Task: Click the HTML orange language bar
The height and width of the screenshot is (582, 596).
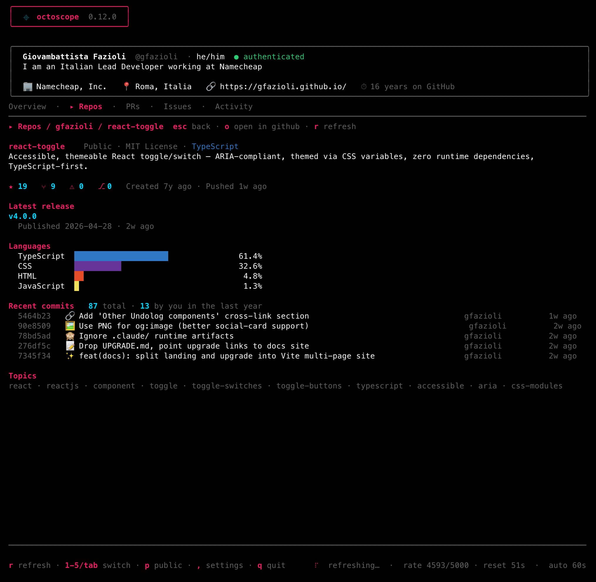Action: click(79, 276)
